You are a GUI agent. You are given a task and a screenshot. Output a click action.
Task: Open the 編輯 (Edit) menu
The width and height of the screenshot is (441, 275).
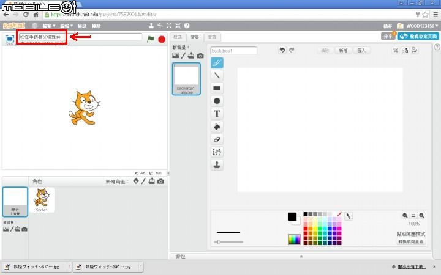66,26
